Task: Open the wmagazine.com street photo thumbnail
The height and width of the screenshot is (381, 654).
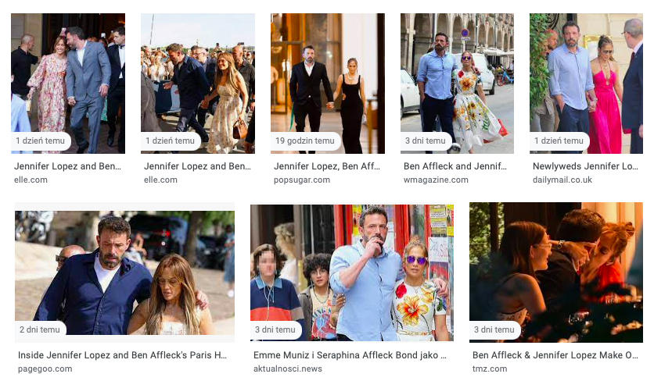Action: point(457,84)
